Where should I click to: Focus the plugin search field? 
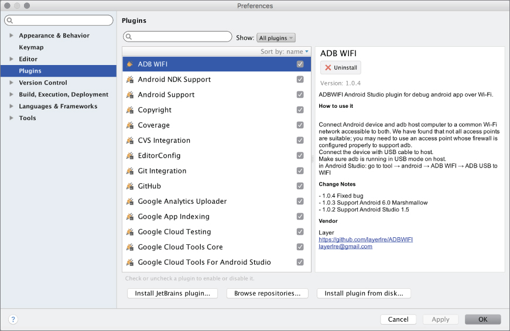[177, 36]
